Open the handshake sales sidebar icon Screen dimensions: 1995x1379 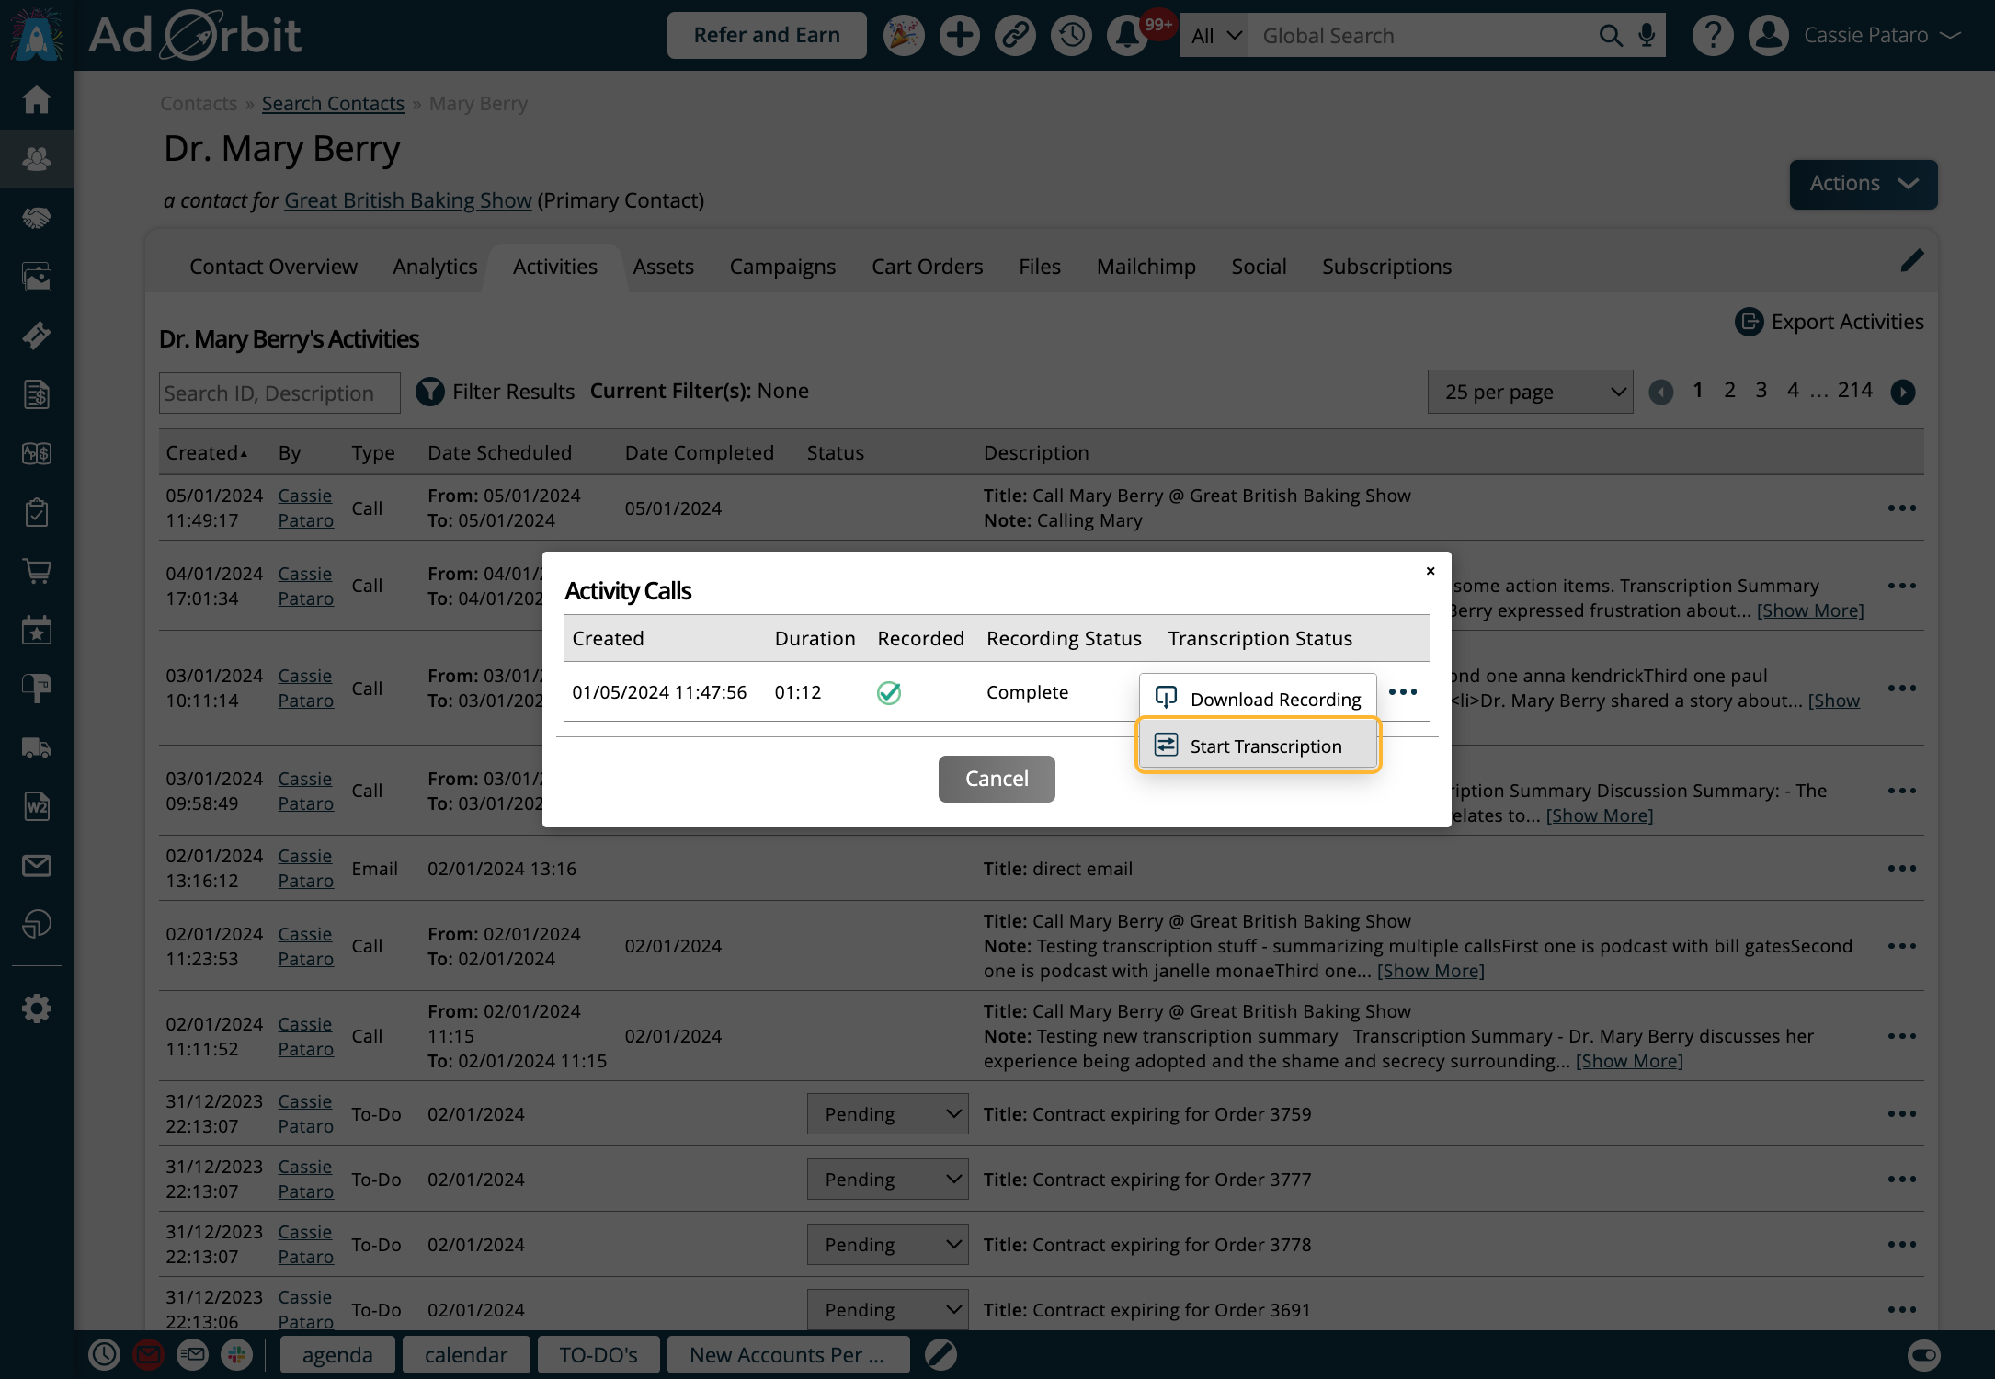pyautogui.click(x=37, y=218)
